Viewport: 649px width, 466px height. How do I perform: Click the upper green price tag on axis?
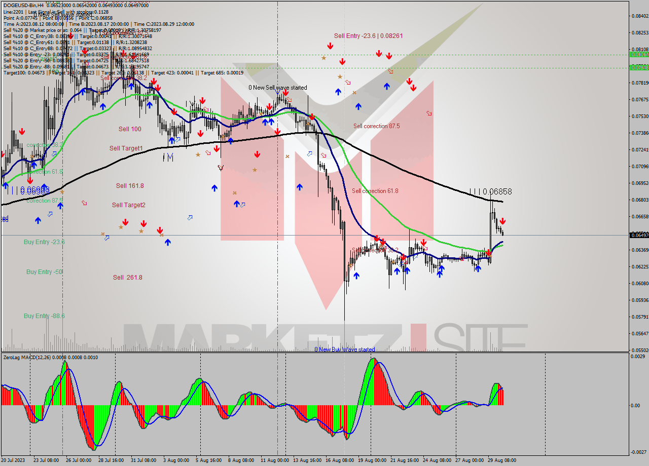tap(638, 54)
